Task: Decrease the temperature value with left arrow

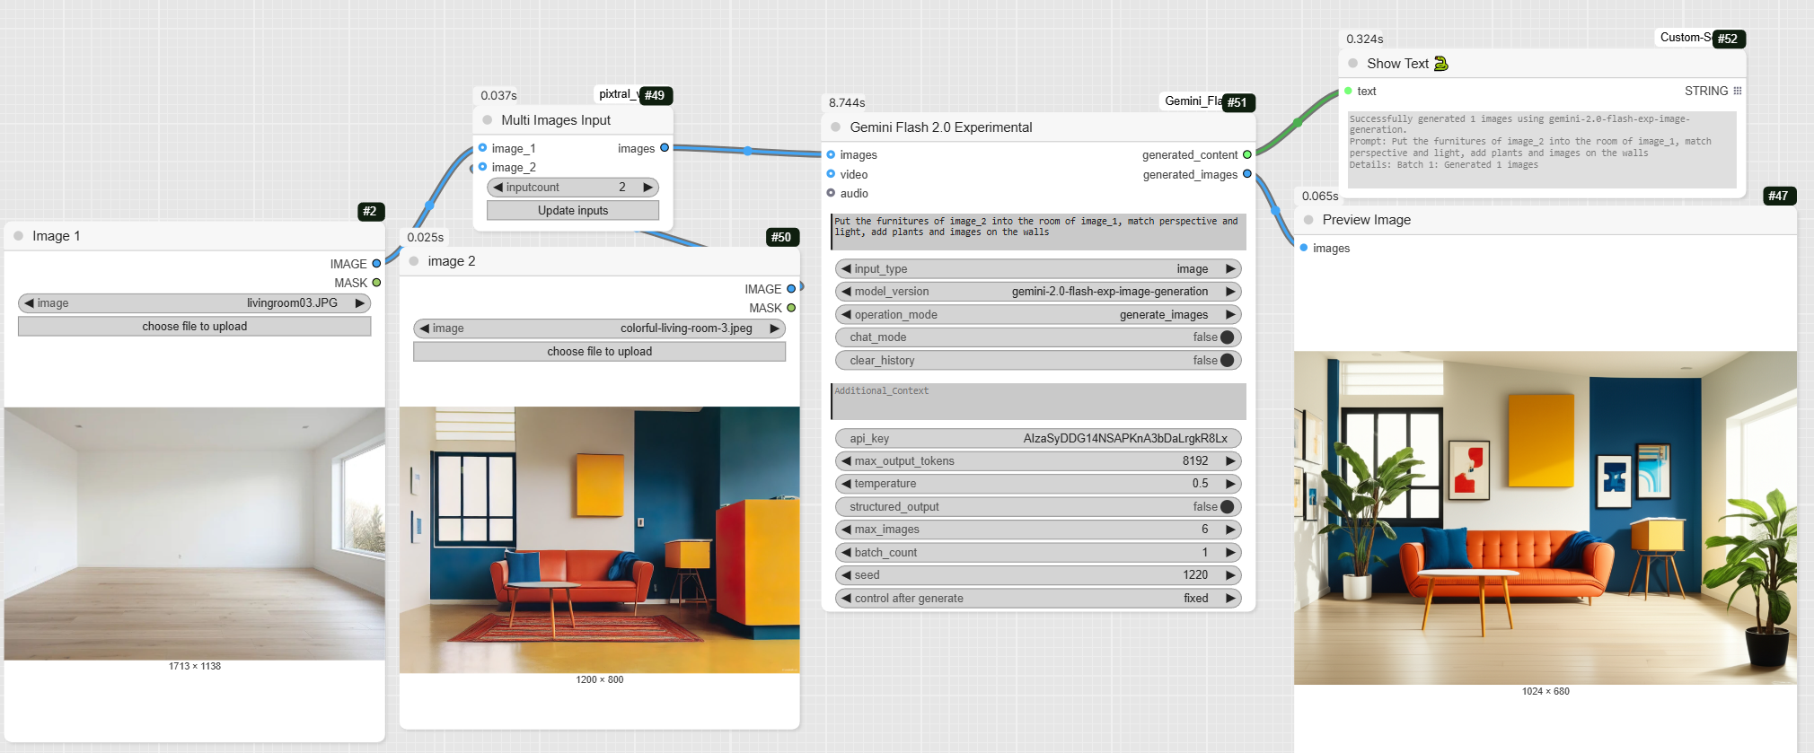Action: [846, 484]
